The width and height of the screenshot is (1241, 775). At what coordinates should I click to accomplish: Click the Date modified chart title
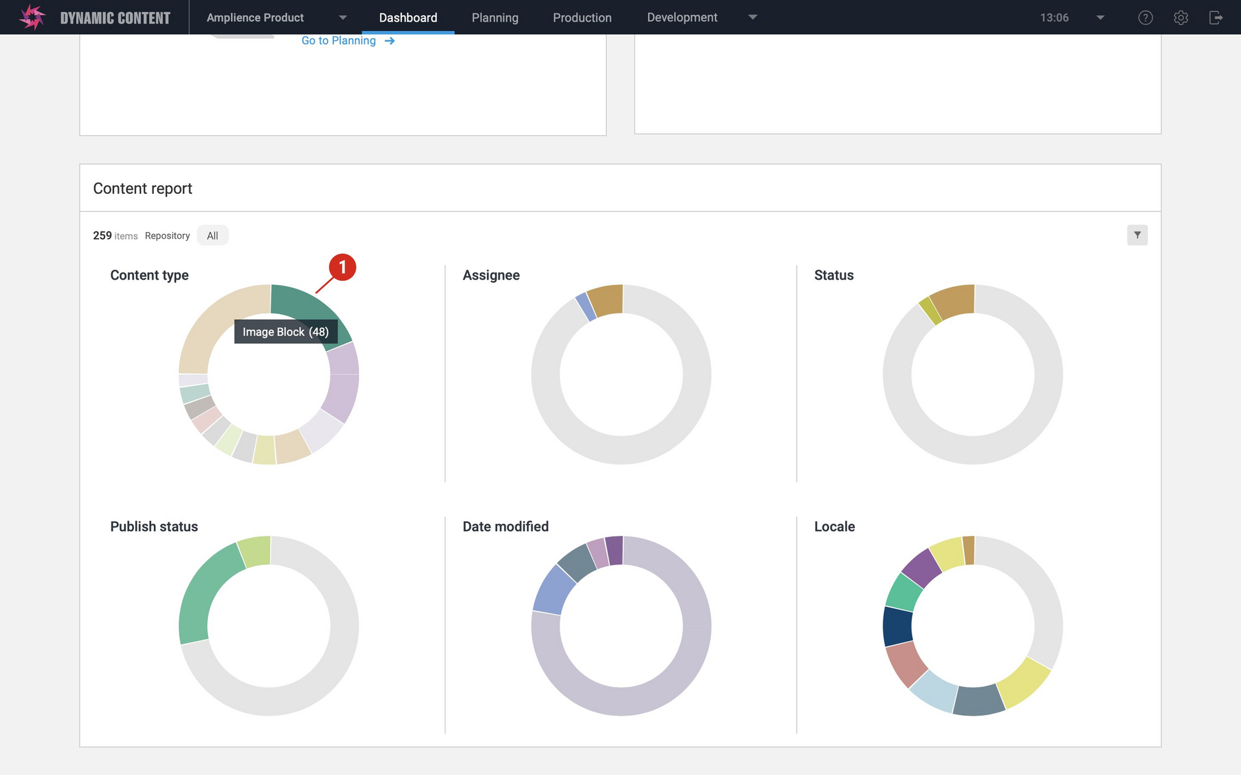(506, 526)
